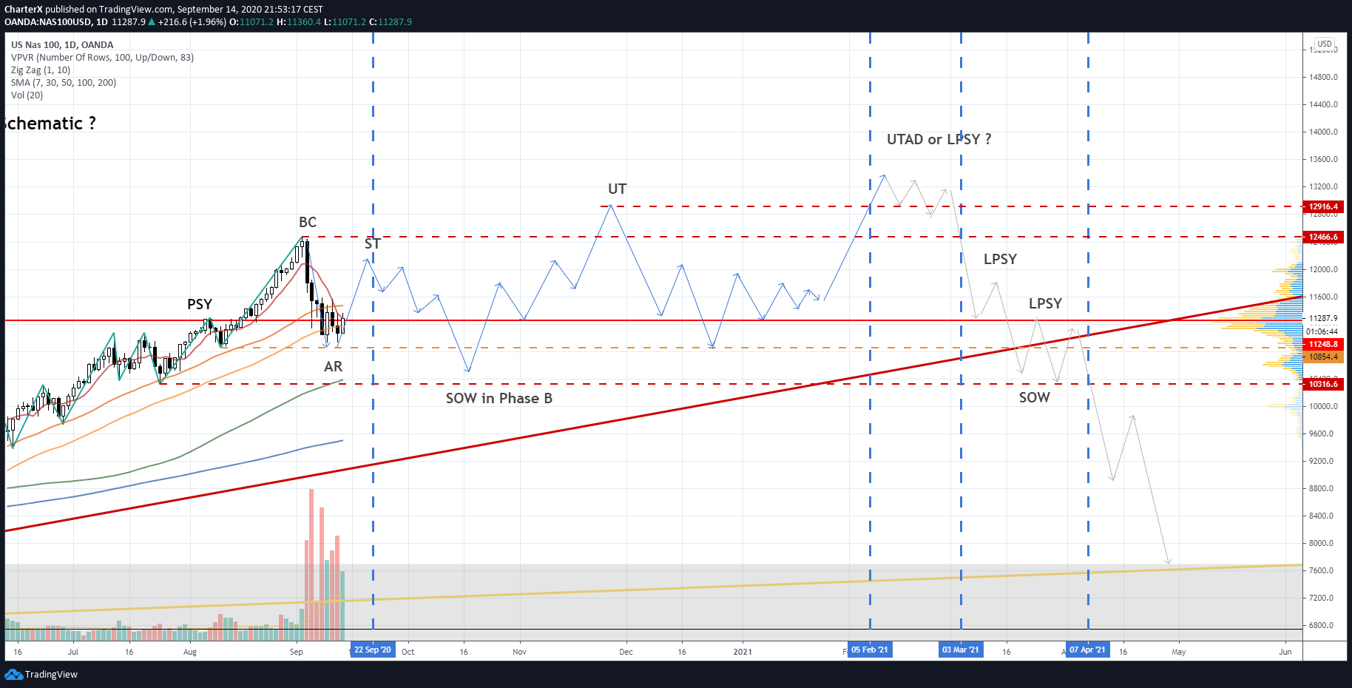Click the Jun label on the time axis
This screenshot has height=688, width=1352.
click(1285, 652)
